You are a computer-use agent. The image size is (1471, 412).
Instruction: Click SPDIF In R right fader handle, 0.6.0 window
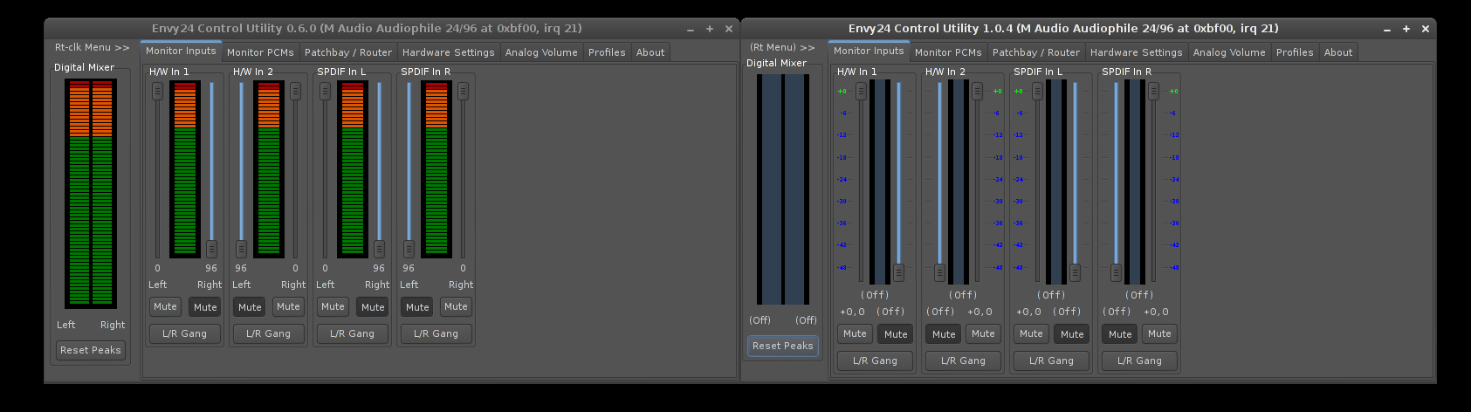pos(463,91)
